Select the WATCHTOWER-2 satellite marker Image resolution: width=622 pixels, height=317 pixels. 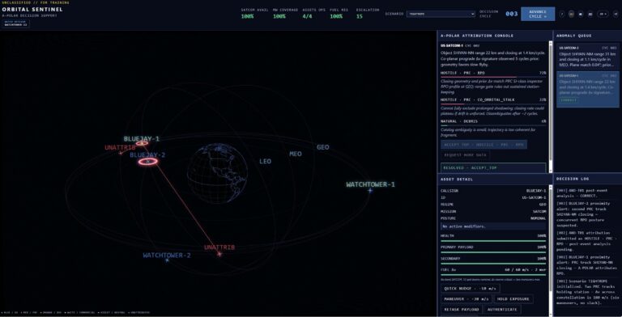167,260
